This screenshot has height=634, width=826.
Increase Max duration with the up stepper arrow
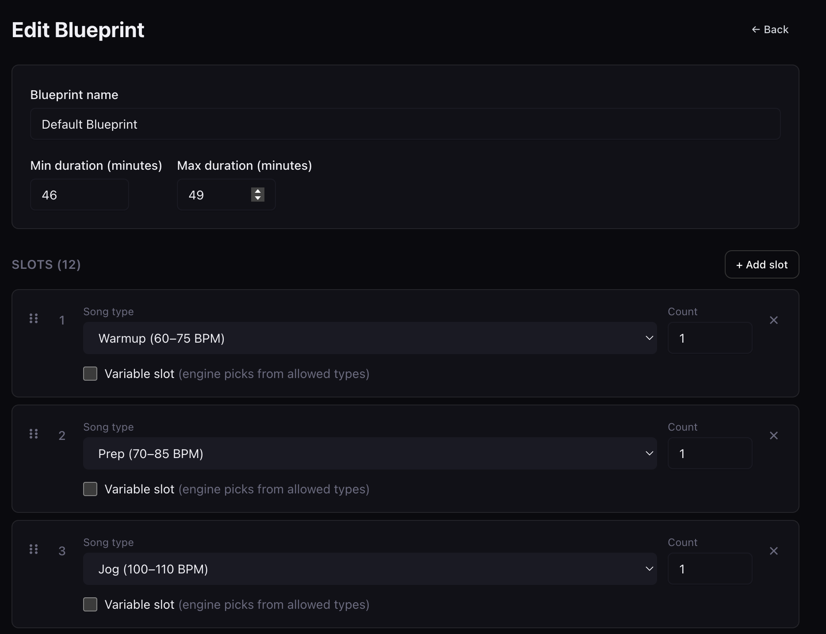(x=258, y=191)
